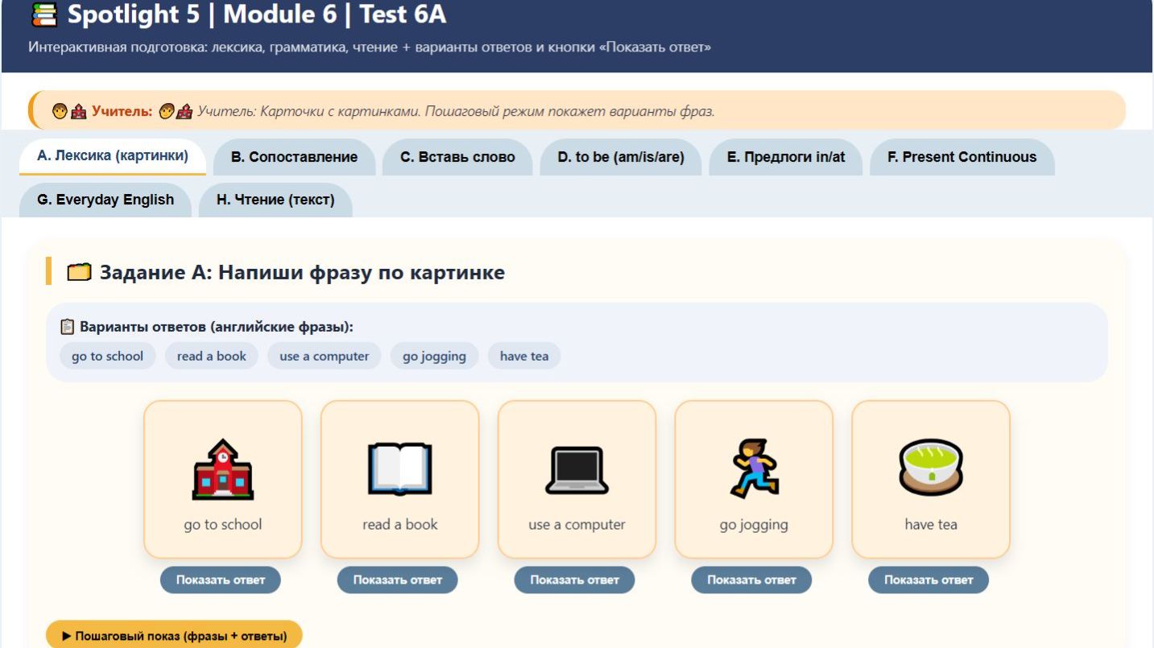This screenshot has height=648, width=1154.
Task: Select the 'read a book' answer chip
Action: (x=212, y=356)
